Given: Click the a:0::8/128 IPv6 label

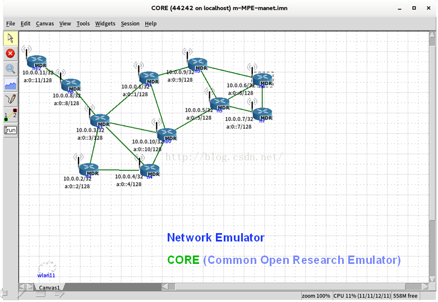Looking at the screenshot, I should pyautogui.click(x=67, y=103).
